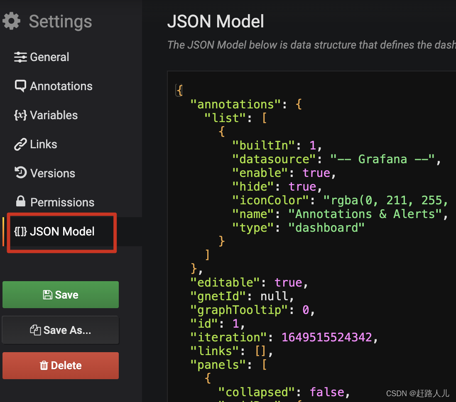Click the "iteration" value 1649515524342
The image size is (456, 402).
326,337
